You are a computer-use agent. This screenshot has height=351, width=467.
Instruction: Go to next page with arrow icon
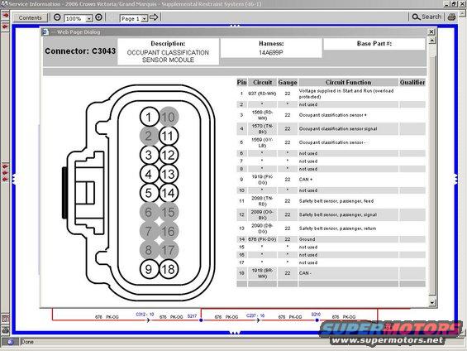click(154, 17)
